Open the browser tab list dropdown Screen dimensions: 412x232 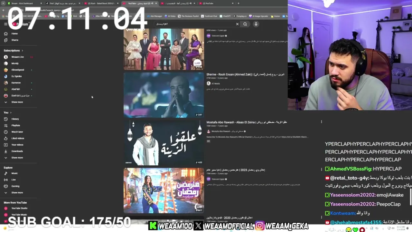pos(3,3)
